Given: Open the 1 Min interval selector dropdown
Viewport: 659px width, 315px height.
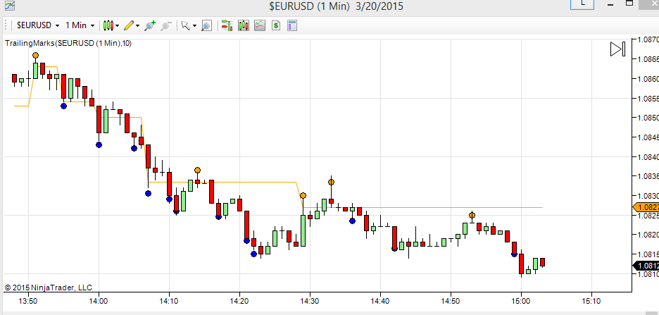Looking at the screenshot, I should click(x=80, y=25).
